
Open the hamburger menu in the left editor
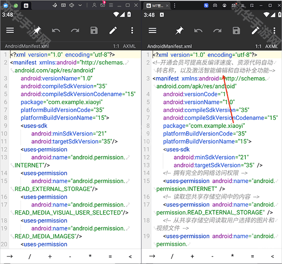point(10,31)
